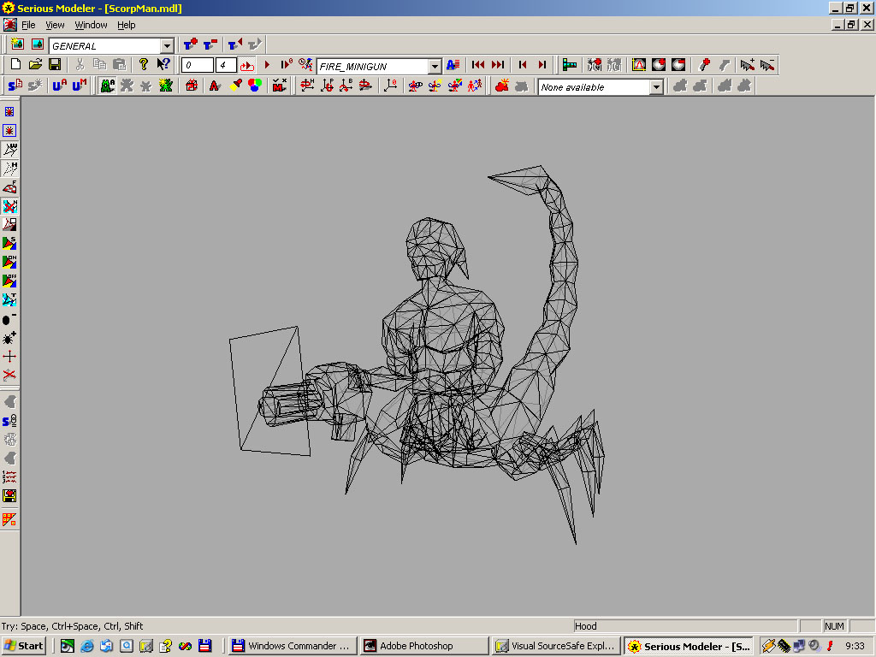Toggle the colored triangle OFF sidebar icon
Image resolution: width=876 pixels, height=657 pixels.
[9, 281]
